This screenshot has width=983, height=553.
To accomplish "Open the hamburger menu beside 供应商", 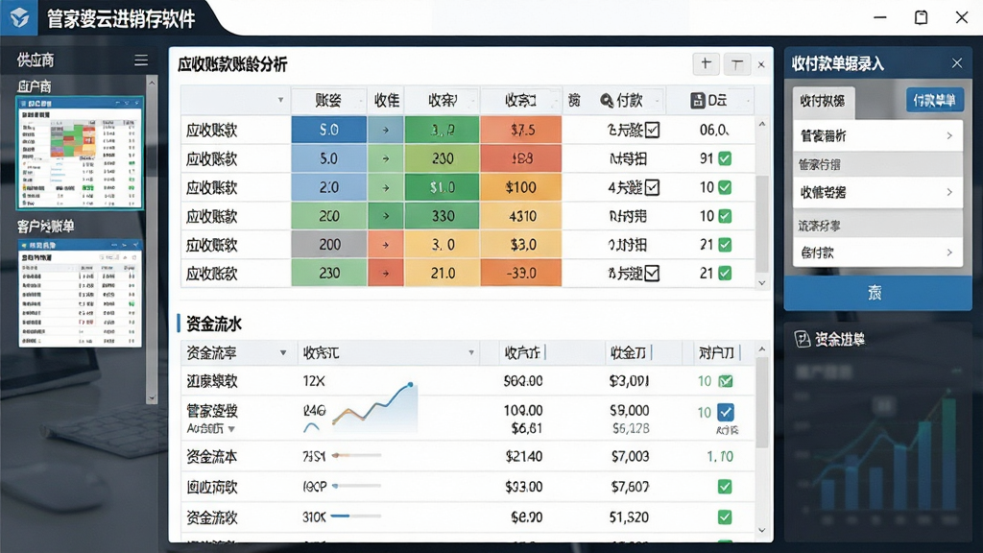I will (x=141, y=60).
